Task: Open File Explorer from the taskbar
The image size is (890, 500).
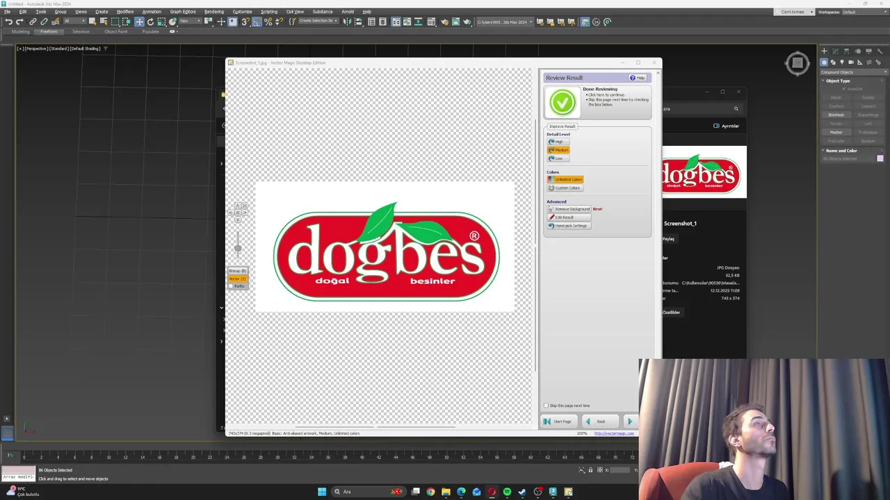Action: click(x=446, y=492)
